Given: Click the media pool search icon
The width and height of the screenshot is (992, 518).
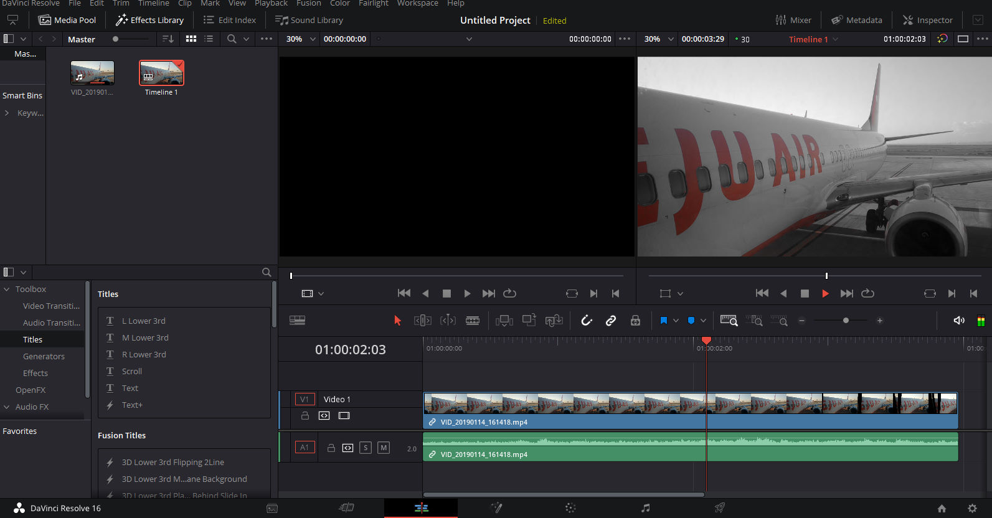Looking at the screenshot, I should (x=232, y=39).
